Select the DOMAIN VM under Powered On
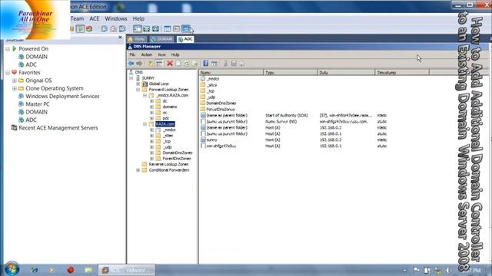 pyautogui.click(x=33, y=57)
